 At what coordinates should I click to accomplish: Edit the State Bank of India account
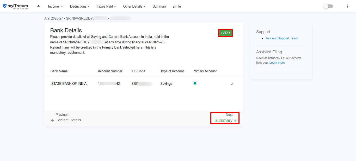[232, 84]
